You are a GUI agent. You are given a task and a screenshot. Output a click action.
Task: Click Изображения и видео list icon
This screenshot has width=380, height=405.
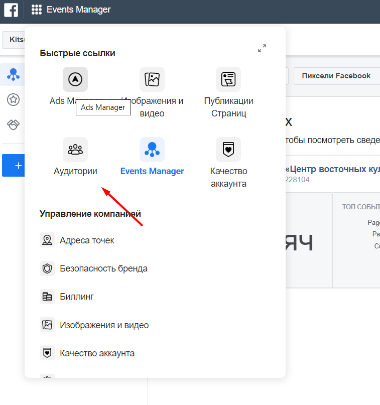pos(47,325)
